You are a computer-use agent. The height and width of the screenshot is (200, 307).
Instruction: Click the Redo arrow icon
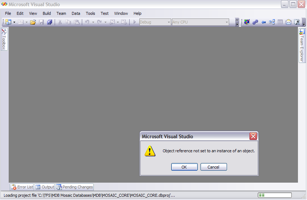100,22
